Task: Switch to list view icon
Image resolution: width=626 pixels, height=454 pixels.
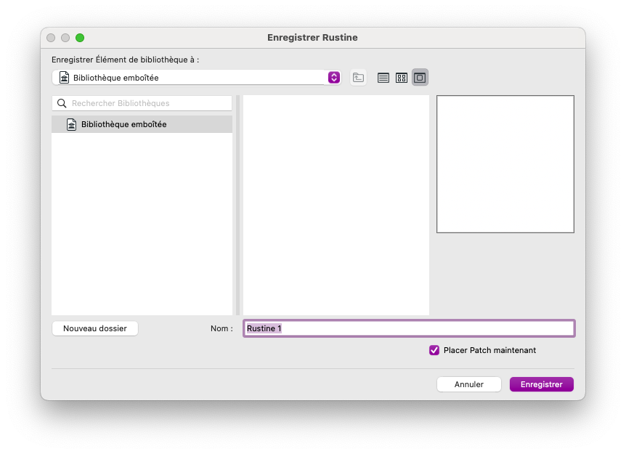Action: point(383,78)
